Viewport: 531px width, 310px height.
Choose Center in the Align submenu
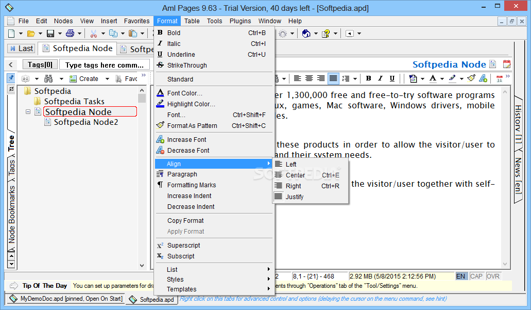click(x=310, y=175)
